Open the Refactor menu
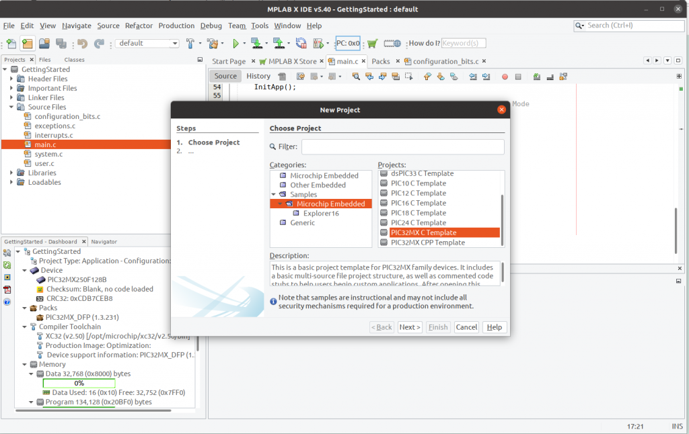Viewport: 689px width, 434px height. pos(139,26)
